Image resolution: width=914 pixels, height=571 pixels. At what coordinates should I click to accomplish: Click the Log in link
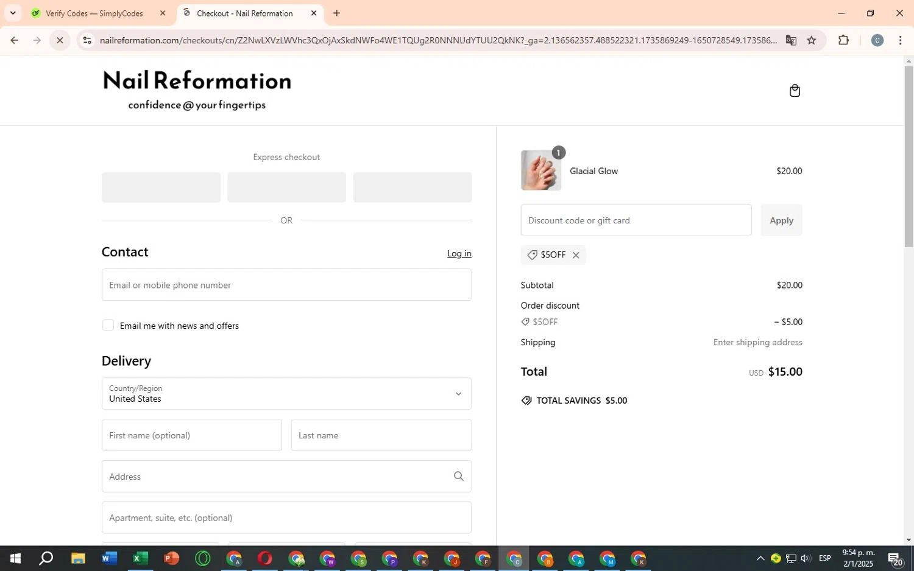pyautogui.click(x=459, y=253)
